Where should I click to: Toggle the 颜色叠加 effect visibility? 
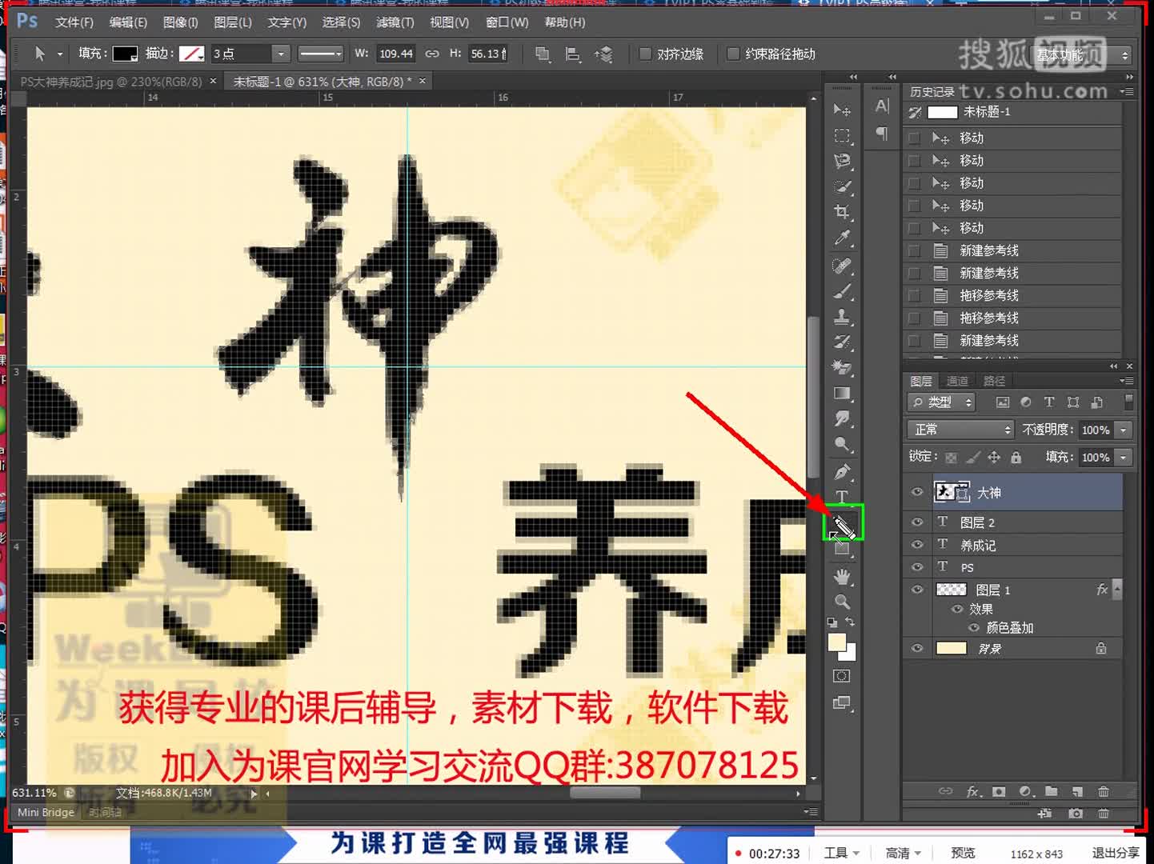pos(974,628)
